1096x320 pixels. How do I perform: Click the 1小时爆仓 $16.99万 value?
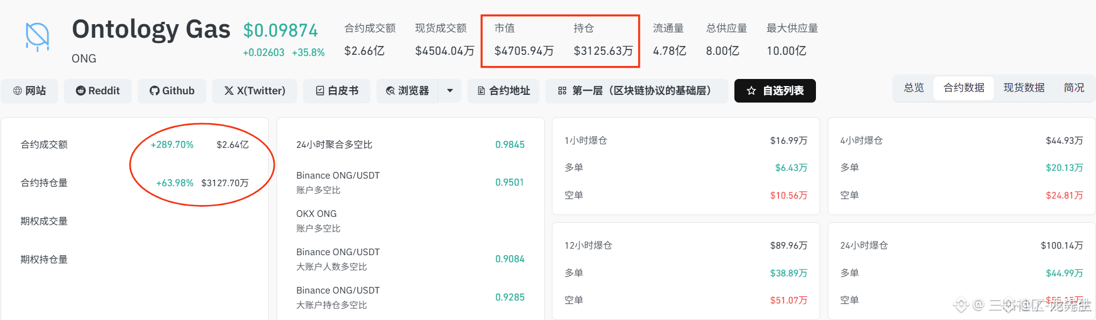tap(789, 141)
